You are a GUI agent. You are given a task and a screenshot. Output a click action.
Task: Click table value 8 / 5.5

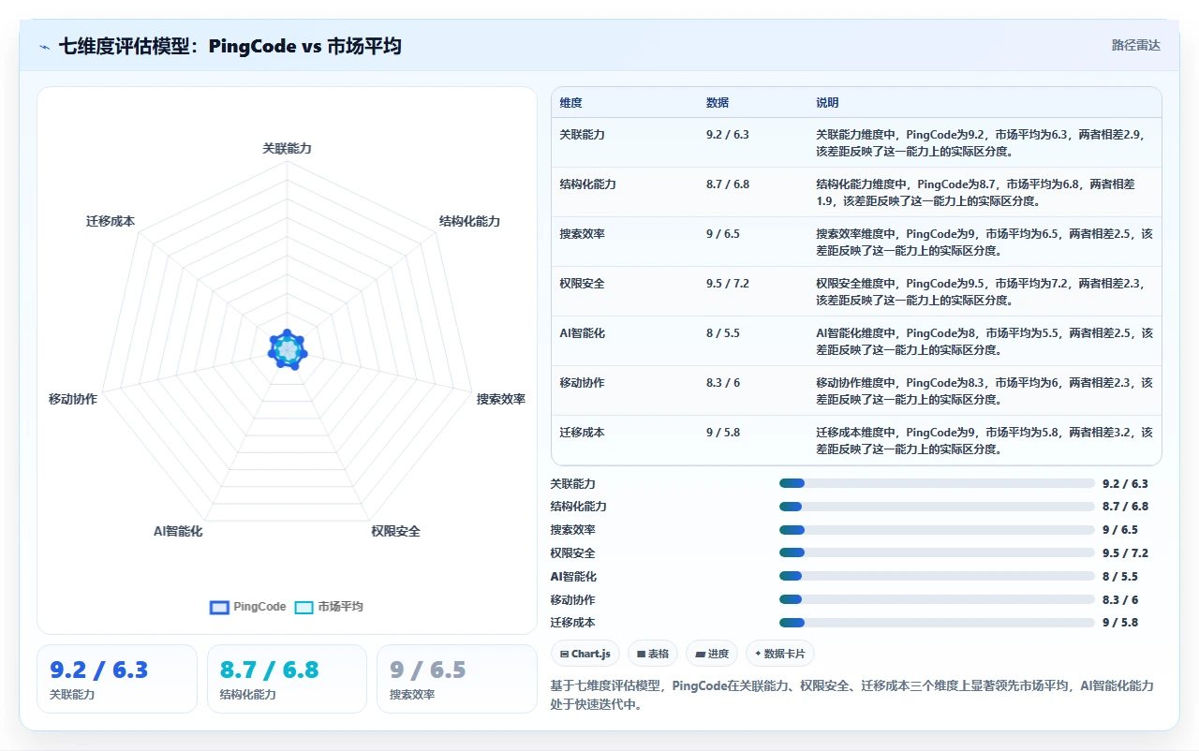click(722, 333)
